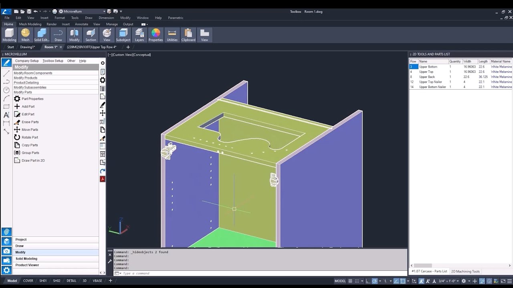513x288 pixels.
Task: Toggle annotation visibility in status bar
Action: [x=421, y=281]
